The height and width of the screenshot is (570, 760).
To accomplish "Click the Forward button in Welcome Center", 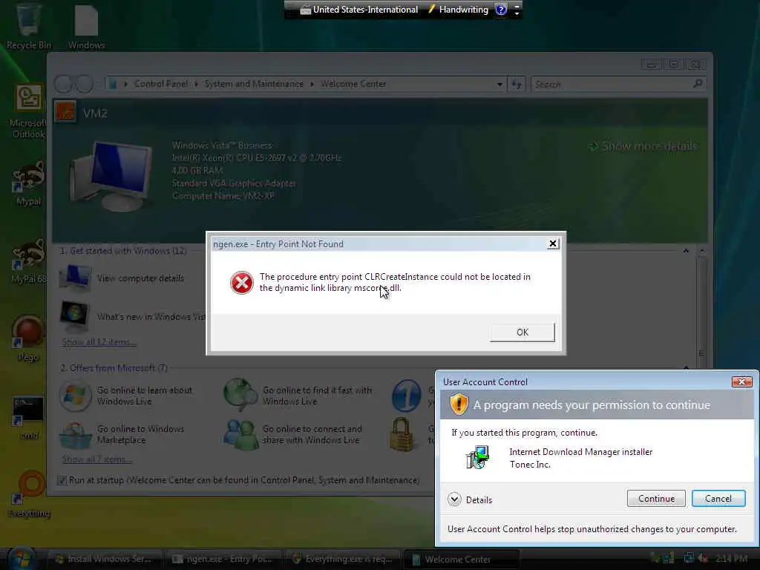I will (85, 85).
